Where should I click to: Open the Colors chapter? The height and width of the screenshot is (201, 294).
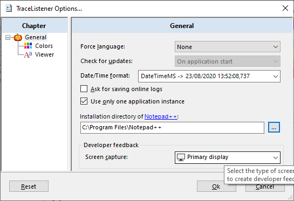[x=44, y=46]
